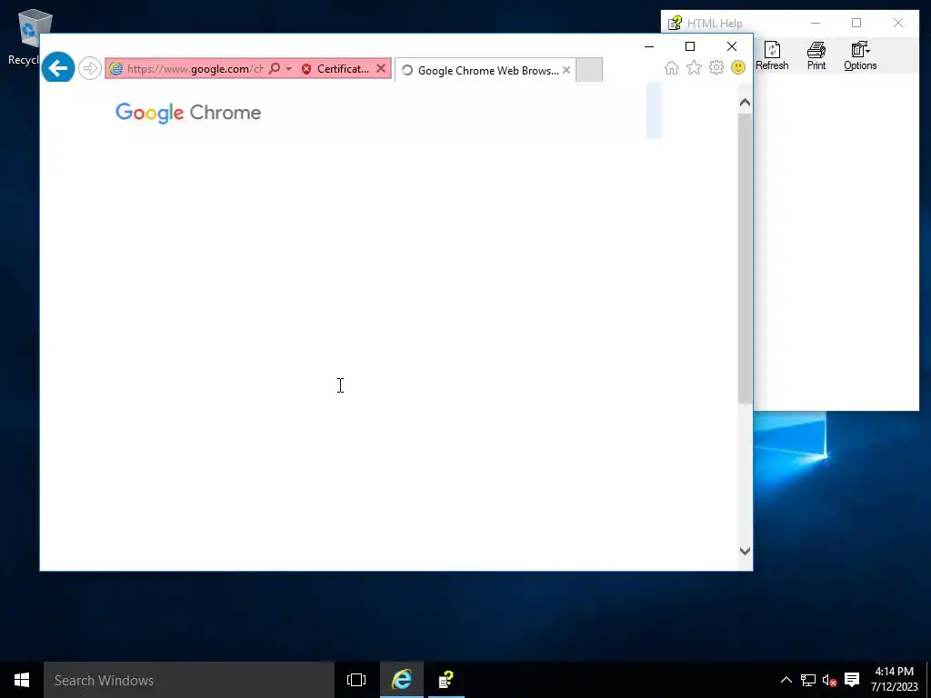Maximize the Internet Explorer window
The height and width of the screenshot is (698, 931).
coord(690,46)
